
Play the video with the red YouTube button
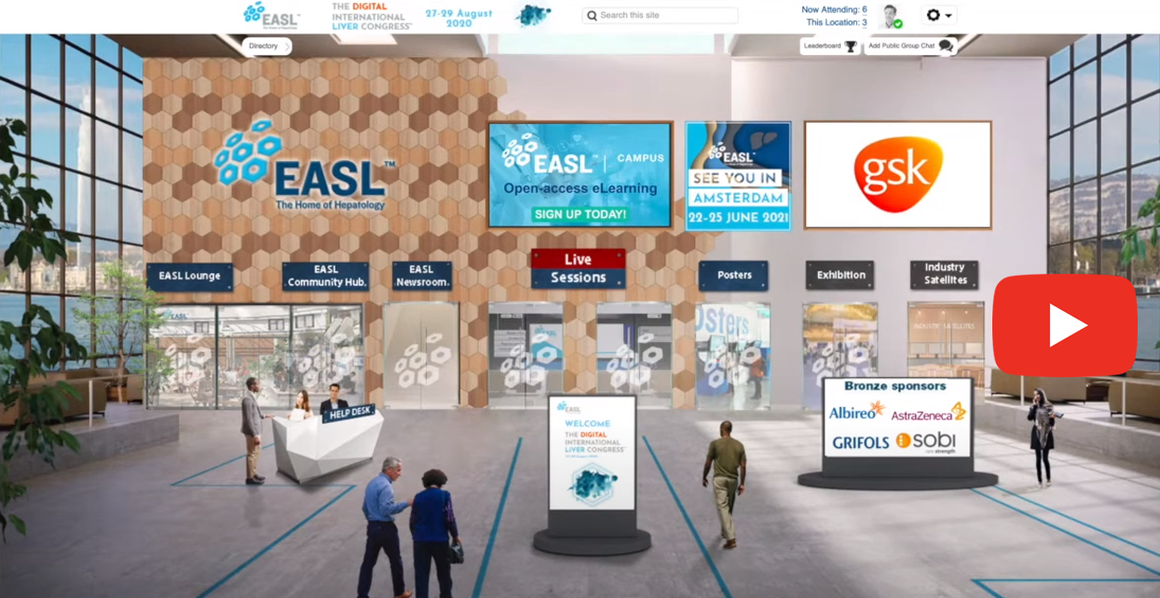[1065, 325]
